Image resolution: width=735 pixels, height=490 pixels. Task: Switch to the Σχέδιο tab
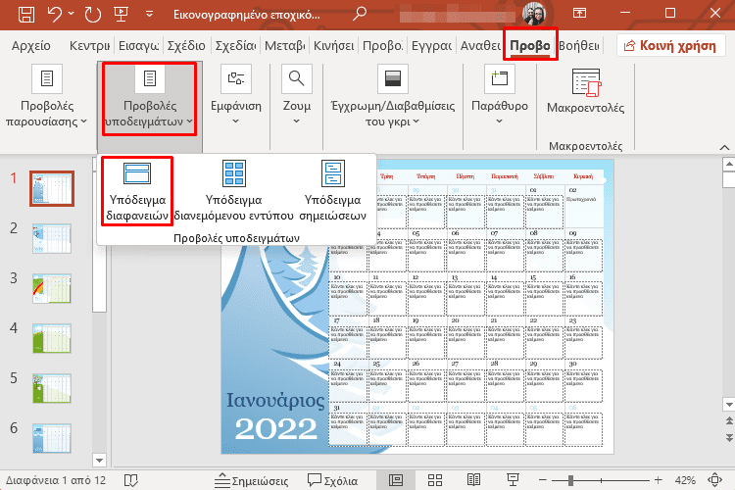186,45
